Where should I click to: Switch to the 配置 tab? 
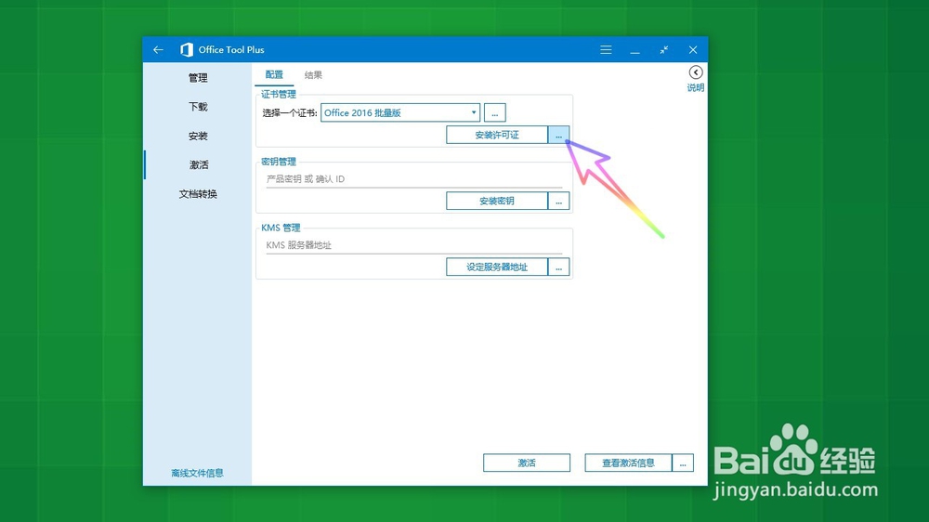[x=274, y=74]
